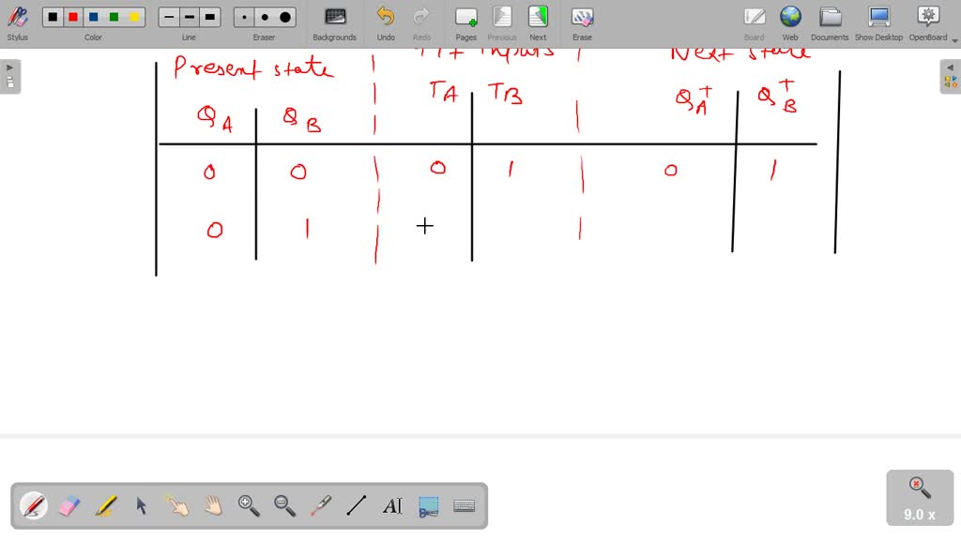Screen dimensions: 961x540
Task: Choose the largest eraser size
Action: (x=283, y=16)
